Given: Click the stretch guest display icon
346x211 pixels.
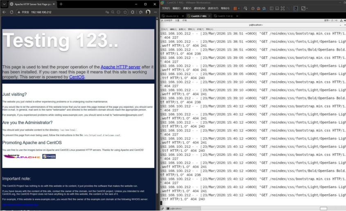Looking at the screenshot, I should point(303,8).
